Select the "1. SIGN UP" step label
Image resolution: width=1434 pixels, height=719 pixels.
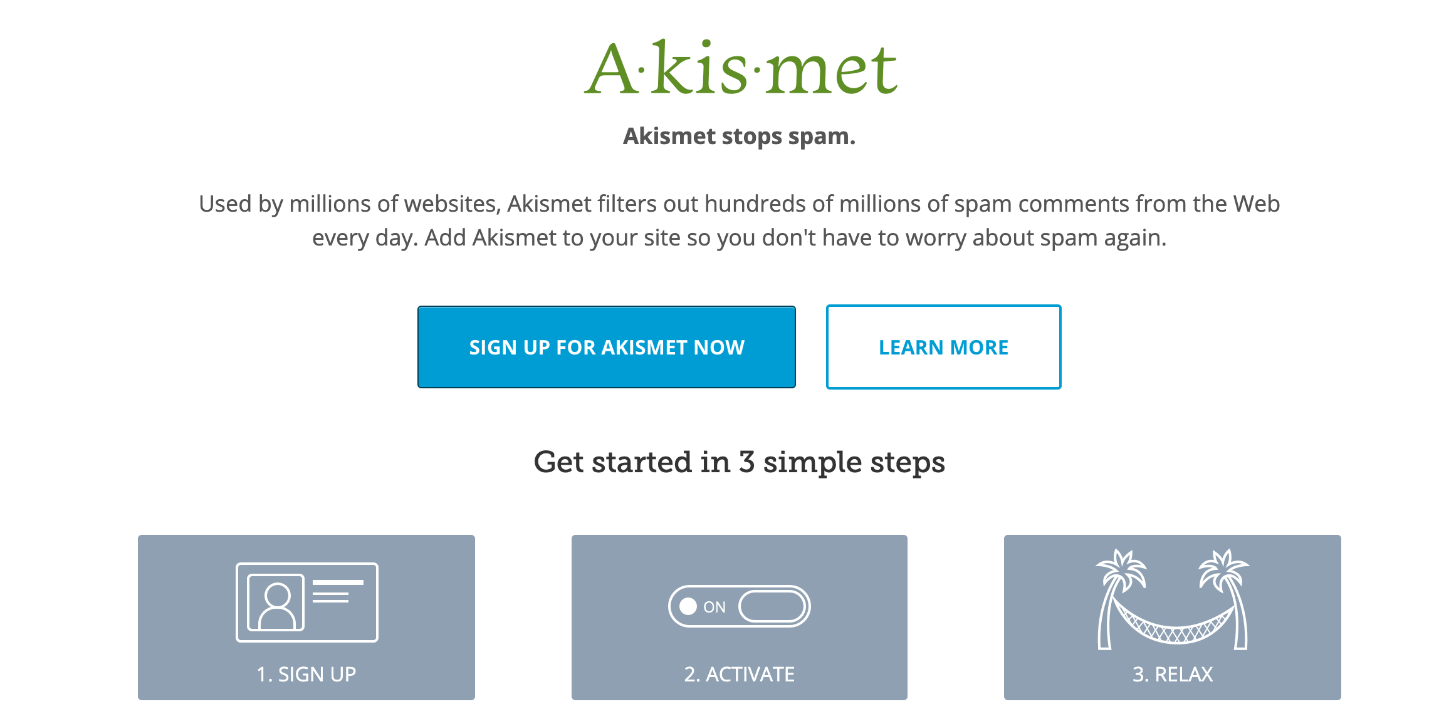coord(306,675)
